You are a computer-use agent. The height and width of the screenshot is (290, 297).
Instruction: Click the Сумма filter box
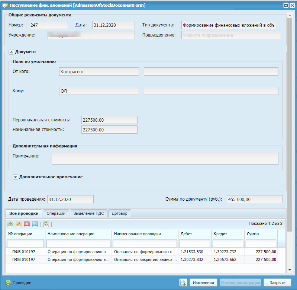pyautogui.click(x=261, y=243)
